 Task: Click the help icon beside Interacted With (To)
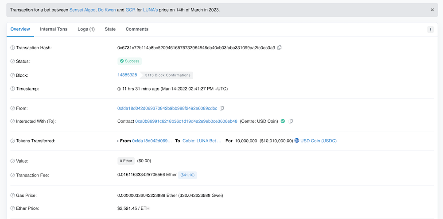(x=12, y=121)
